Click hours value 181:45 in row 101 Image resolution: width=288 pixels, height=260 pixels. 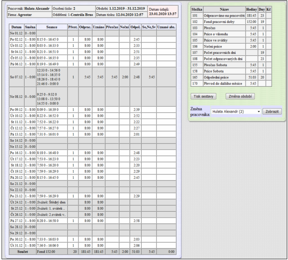pos(252,15)
